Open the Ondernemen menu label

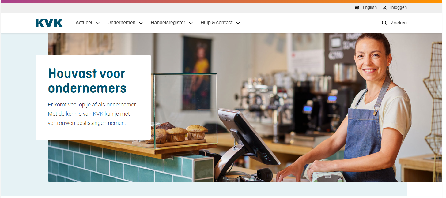tap(121, 23)
